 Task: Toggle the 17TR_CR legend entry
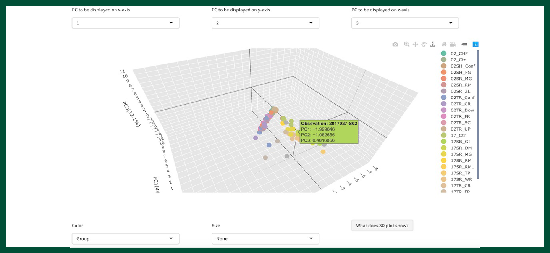click(456, 185)
